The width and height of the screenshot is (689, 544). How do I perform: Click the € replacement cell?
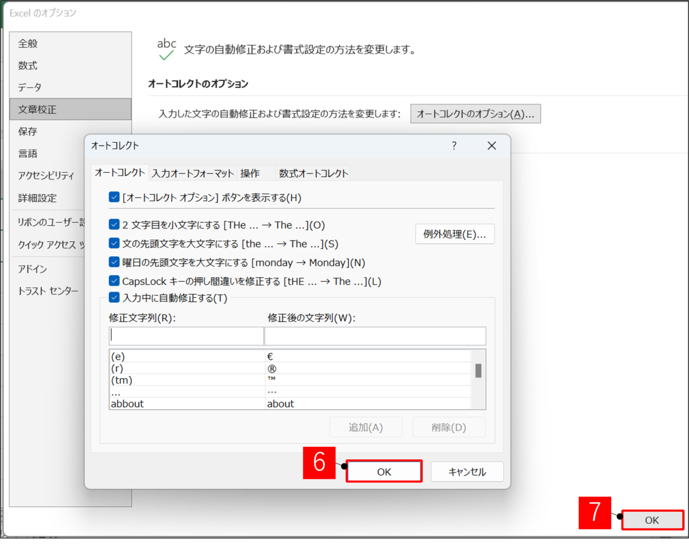point(368,356)
